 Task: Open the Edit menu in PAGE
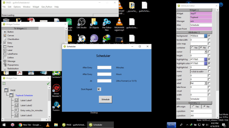coord(9,7)
